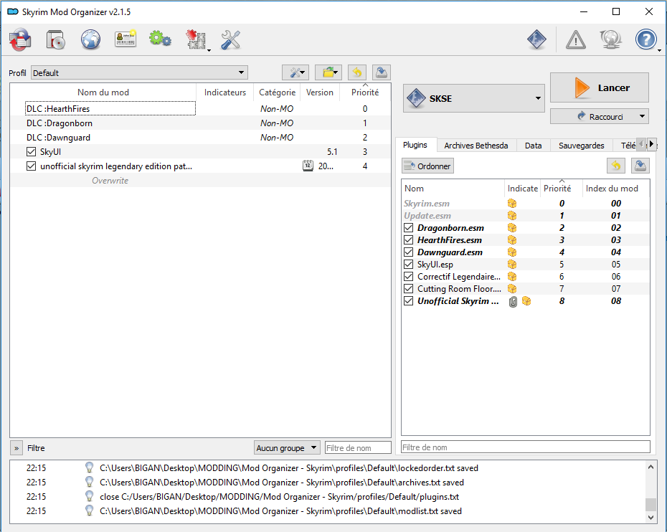Viewport: 667px width, 532px height.
Task: Click the calendar version icon on unofficial patch
Action: click(308, 166)
